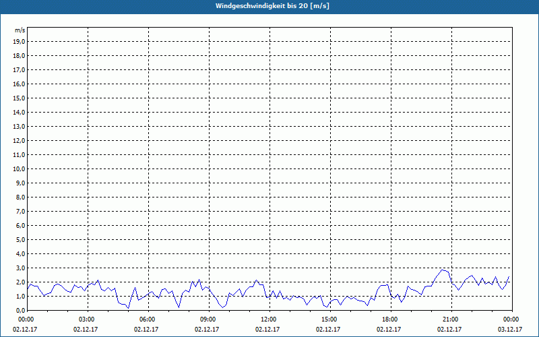Viewport: 539px width, 337px height.
Task: Click the '09:00' time label
Action: pyautogui.click(x=209, y=319)
